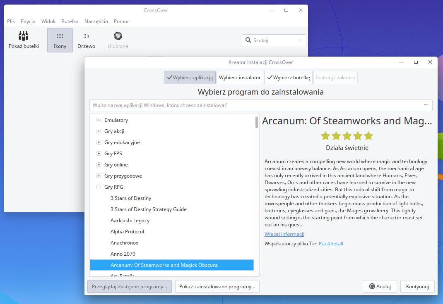Minimize the main CrossOver window
443x304 pixels.
(x=272, y=10)
